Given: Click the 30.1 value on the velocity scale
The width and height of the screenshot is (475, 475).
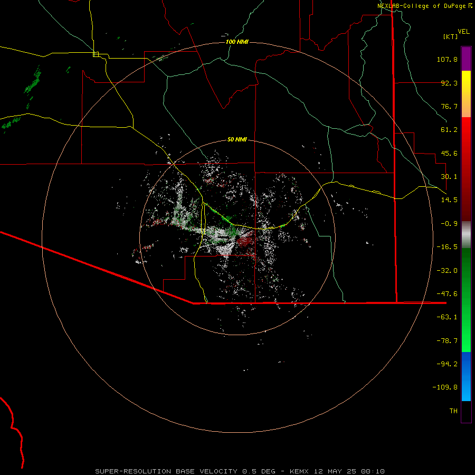Looking at the screenshot, I should tap(449, 177).
